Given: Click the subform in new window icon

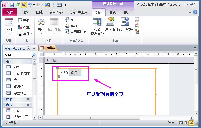Looking at the screenshot, I should click(x=137, y=20).
